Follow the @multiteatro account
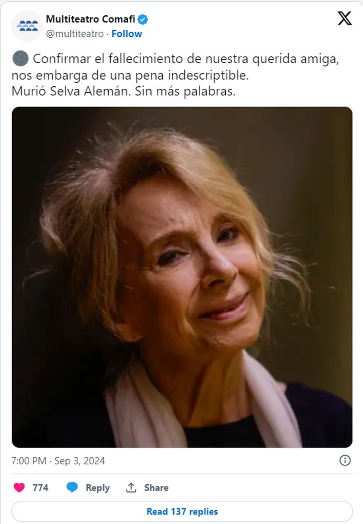The height and width of the screenshot is (524, 363). [127, 34]
